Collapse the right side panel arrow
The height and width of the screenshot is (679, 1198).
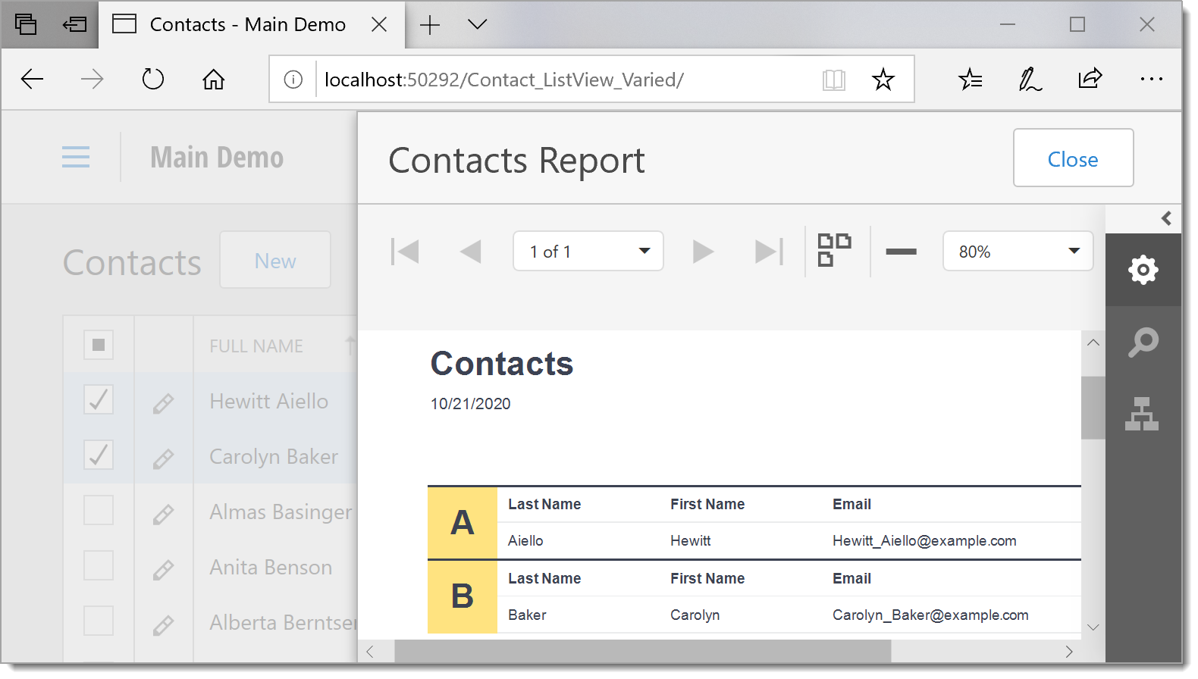tap(1166, 218)
